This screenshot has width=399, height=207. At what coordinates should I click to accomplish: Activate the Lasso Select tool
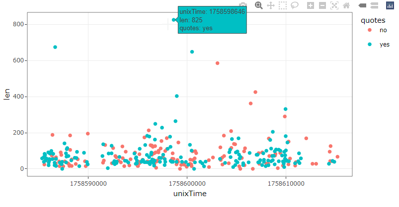[x=295, y=5]
